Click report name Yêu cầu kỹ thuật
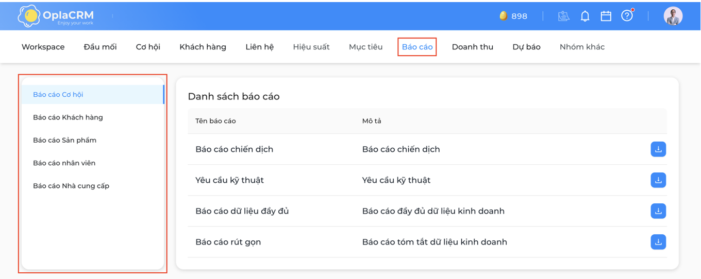Viewport: 701px width, 279px height. click(229, 180)
